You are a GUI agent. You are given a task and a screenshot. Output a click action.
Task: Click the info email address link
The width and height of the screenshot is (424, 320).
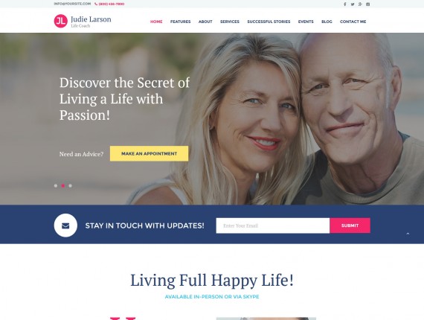tap(72, 4)
